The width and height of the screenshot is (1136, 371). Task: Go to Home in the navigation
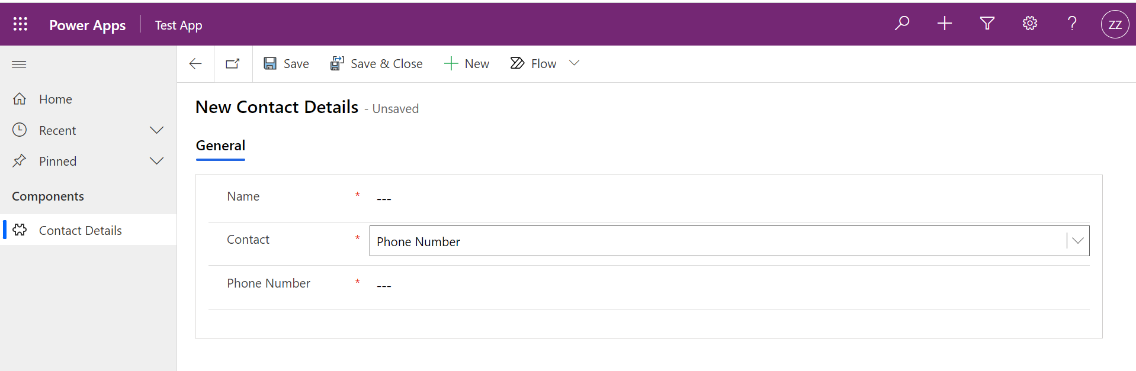click(55, 99)
